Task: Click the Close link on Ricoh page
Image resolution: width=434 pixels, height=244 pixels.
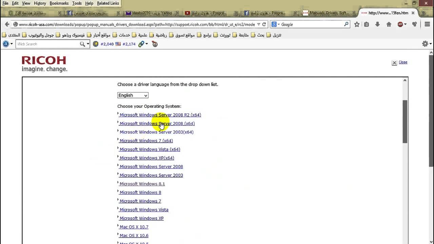Action: click(403, 62)
